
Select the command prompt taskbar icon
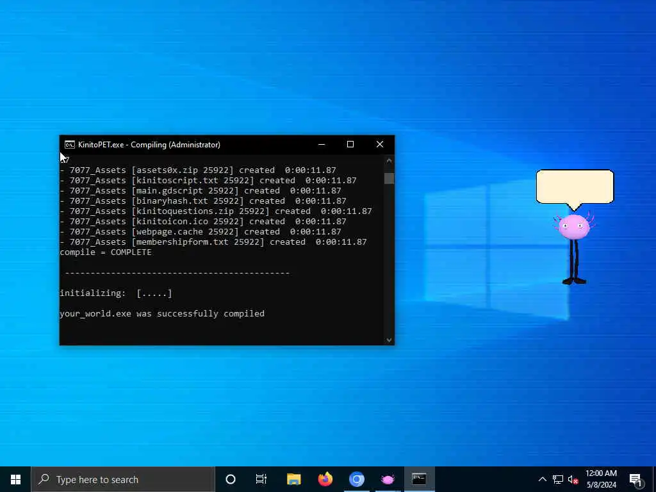coord(419,479)
